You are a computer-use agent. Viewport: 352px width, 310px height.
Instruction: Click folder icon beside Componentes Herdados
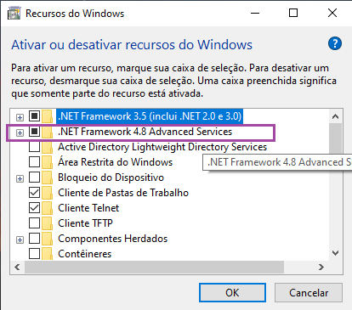(x=47, y=239)
